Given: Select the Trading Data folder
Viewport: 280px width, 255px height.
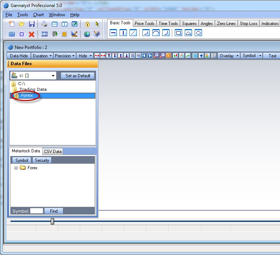Looking at the screenshot, I should click(x=33, y=89).
